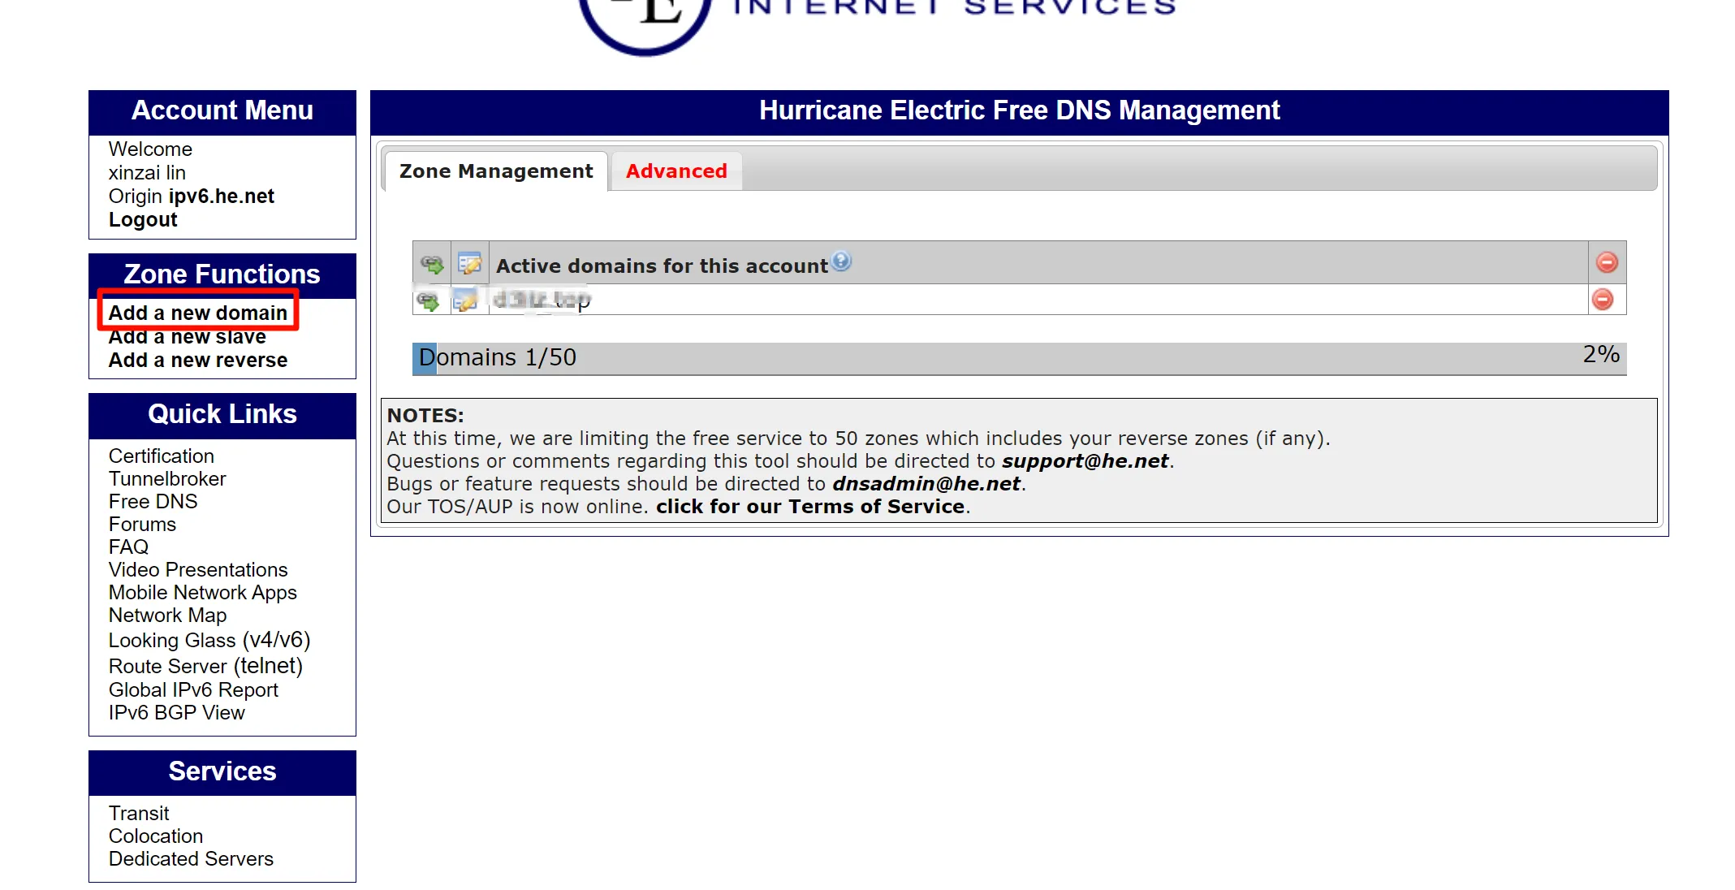Click the header row edit icon

pyautogui.click(x=470, y=263)
